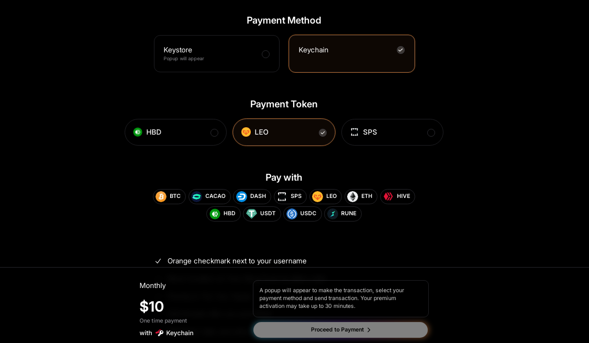This screenshot has width=589, height=343.
Task: Select the Keychain payment method radio
Action: [401, 50]
